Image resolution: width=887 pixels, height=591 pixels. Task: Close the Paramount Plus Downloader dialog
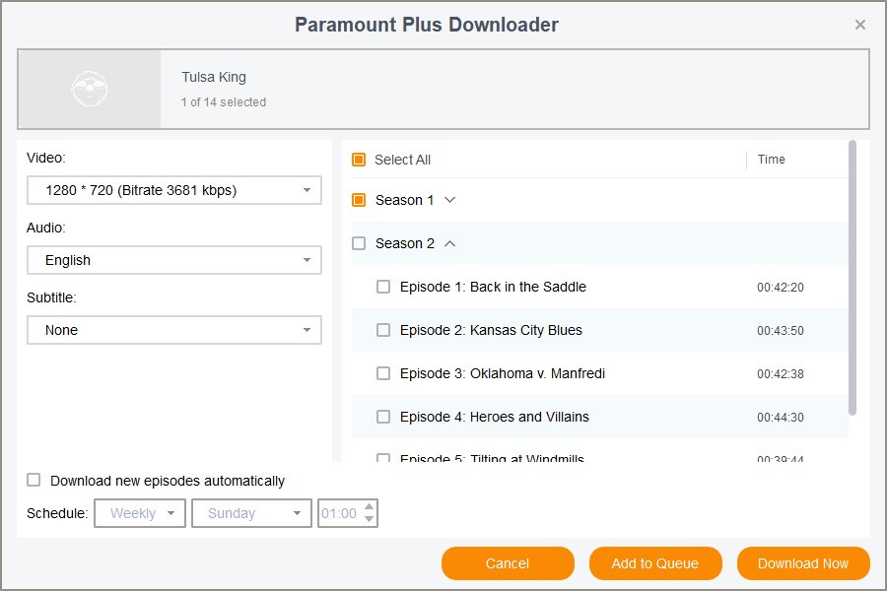[859, 25]
